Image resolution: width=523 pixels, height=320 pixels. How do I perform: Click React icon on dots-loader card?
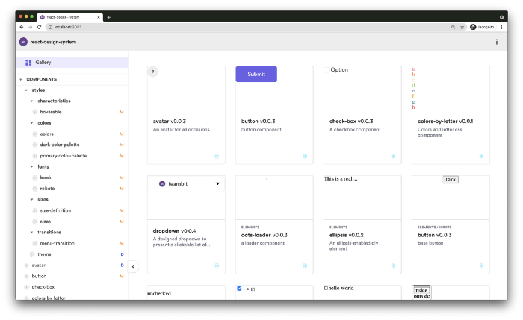pyautogui.click(x=305, y=266)
